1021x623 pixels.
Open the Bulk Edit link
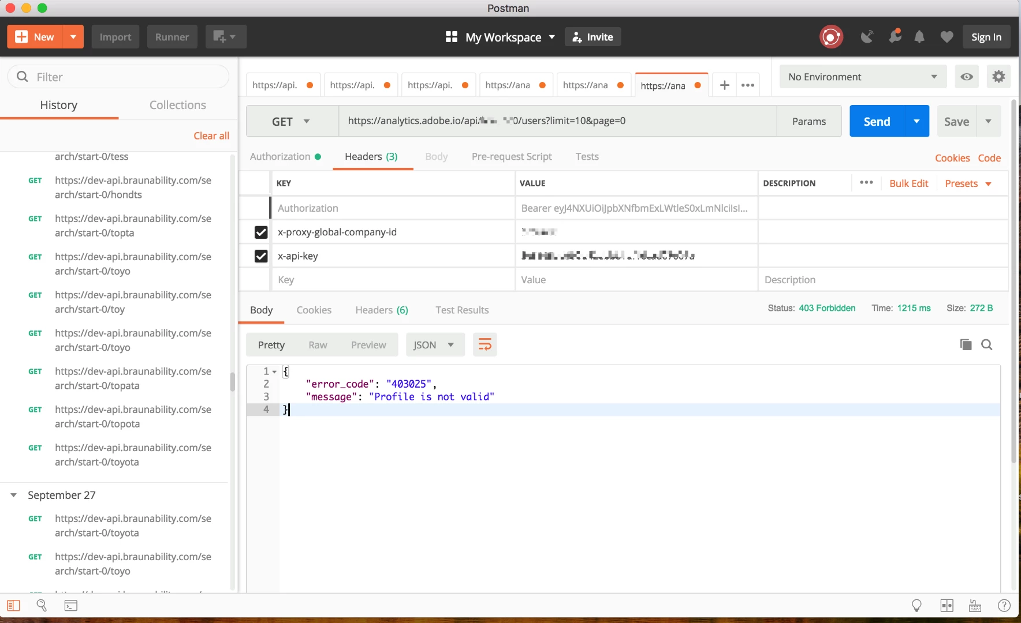pyautogui.click(x=909, y=183)
